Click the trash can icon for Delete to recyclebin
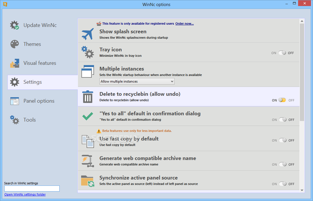Image resolution: width=313 pixels, height=201 pixels. pyautogui.click(x=88, y=97)
